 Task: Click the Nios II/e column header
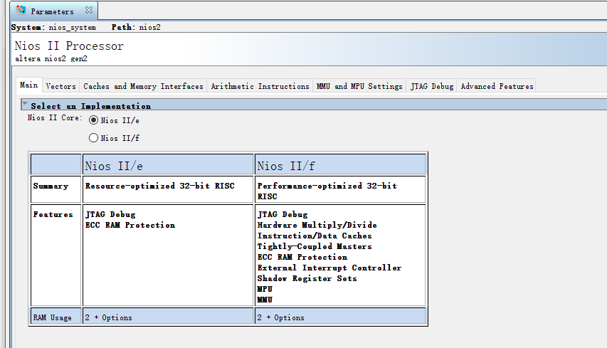[x=168, y=164]
